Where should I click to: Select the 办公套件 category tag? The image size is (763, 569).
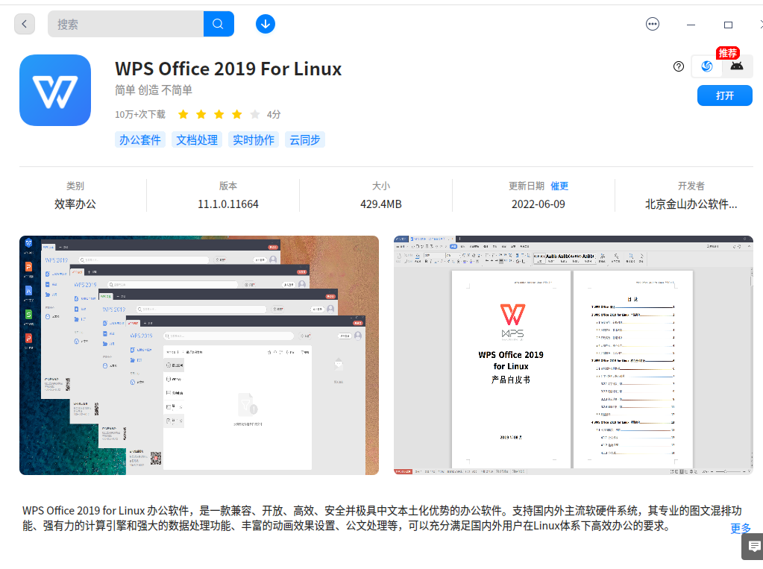tap(139, 139)
